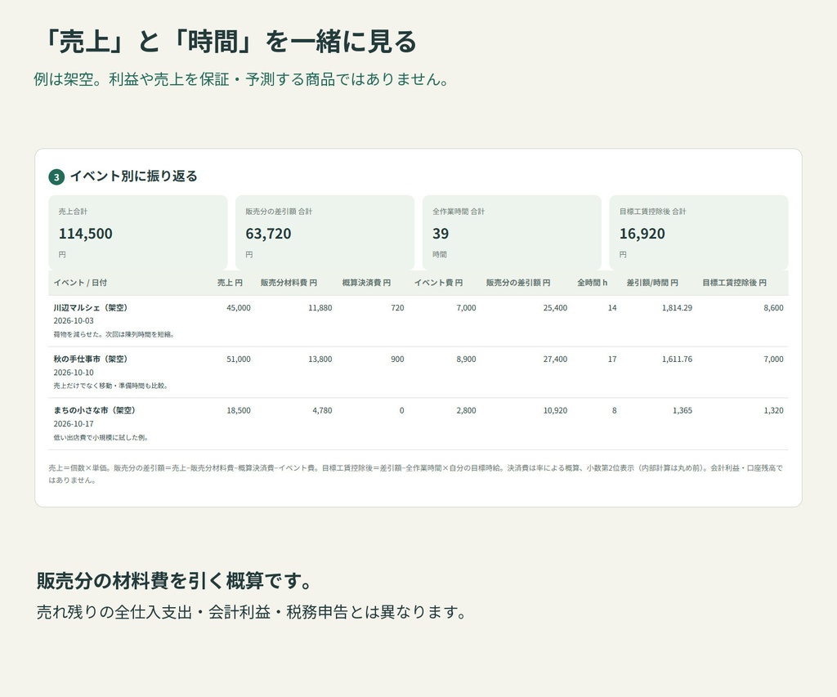This screenshot has width=837, height=697.
Task: Click the 27,400 balance cell
Action: pos(555,360)
